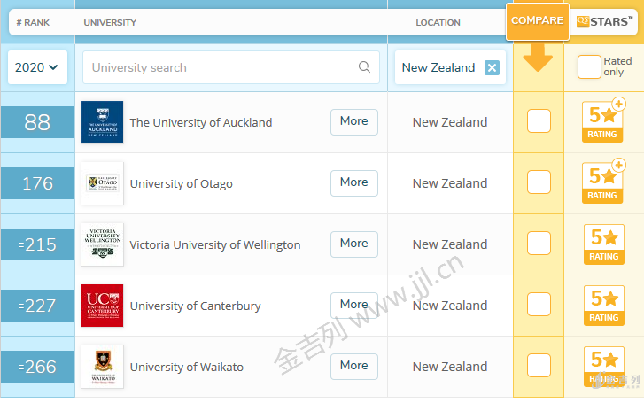Remove the New Zealand location filter

tap(492, 67)
